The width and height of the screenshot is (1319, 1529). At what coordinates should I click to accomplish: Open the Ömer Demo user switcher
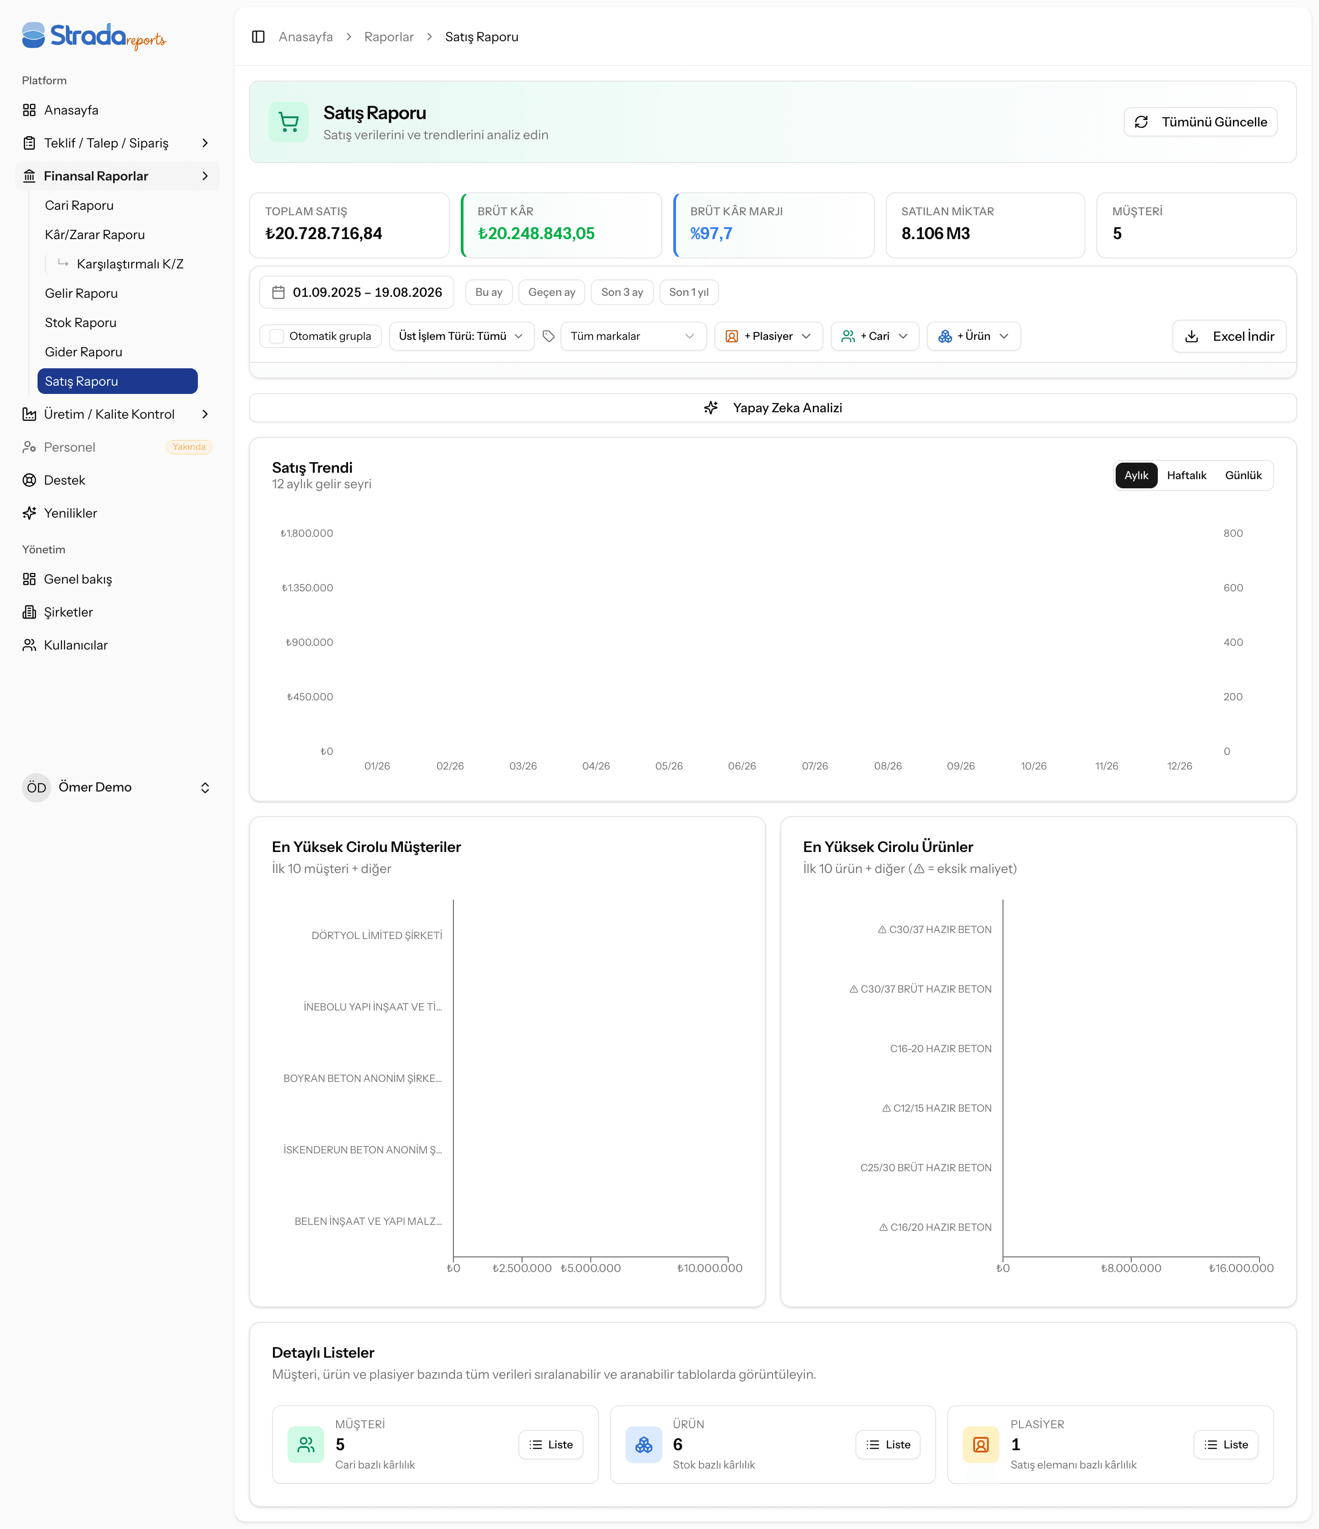click(116, 787)
